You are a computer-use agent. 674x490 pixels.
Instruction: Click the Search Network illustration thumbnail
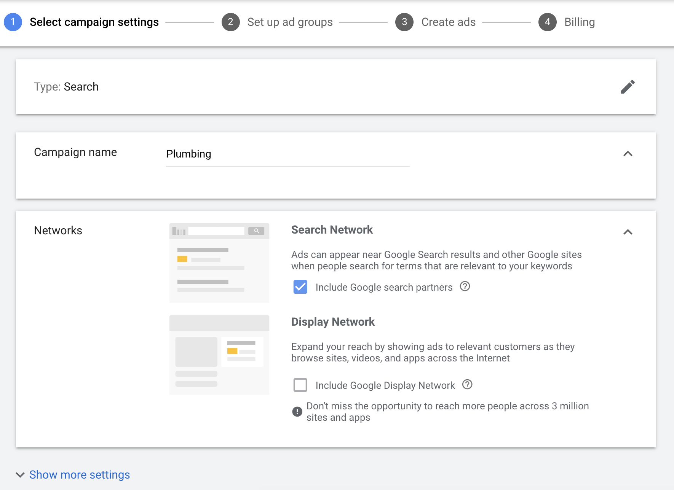point(219,263)
